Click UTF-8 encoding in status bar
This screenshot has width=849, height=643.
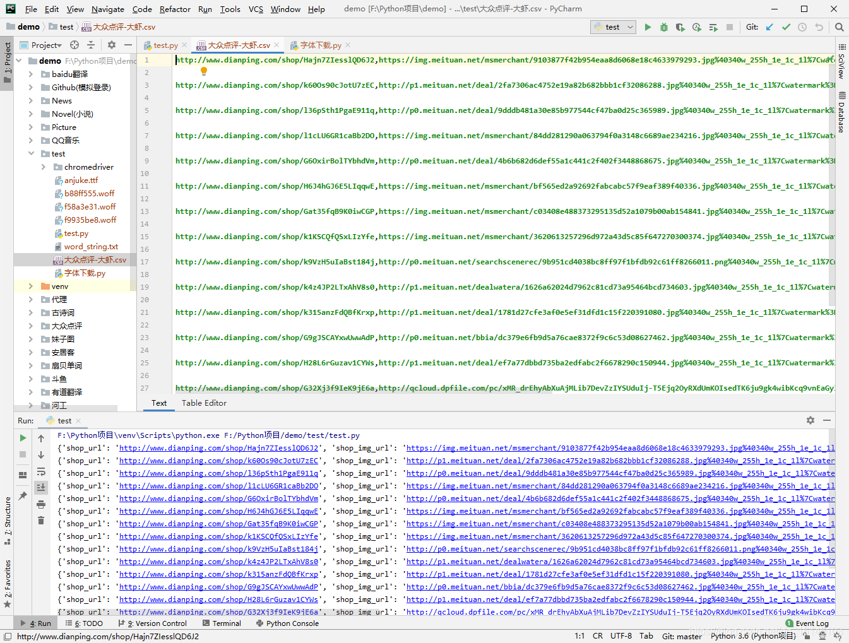(620, 636)
